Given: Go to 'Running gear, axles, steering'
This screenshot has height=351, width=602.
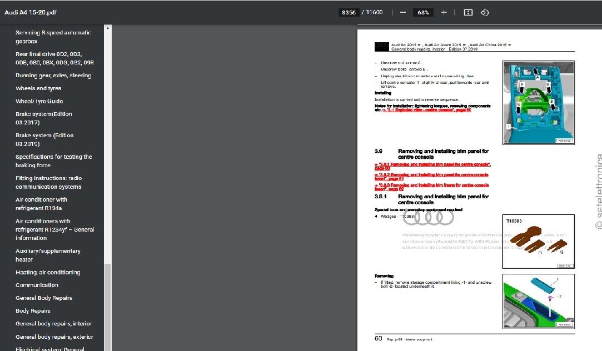Looking at the screenshot, I should tap(53, 76).
